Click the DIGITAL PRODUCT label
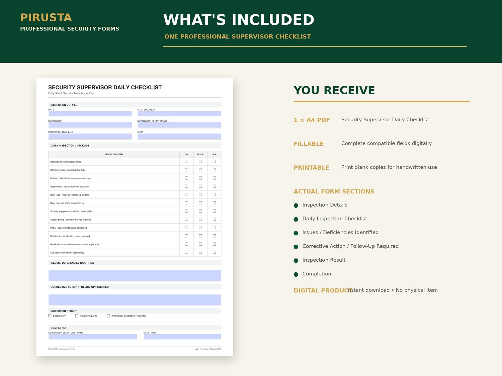 323,290
